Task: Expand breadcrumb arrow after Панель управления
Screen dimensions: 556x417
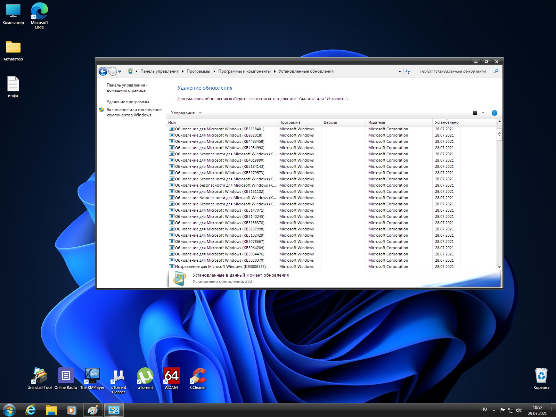Action: (x=182, y=71)
